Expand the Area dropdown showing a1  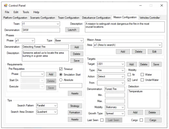(x=128, y=45)
